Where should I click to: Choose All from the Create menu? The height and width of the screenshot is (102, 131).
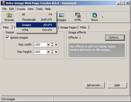[x=36, y=14]
